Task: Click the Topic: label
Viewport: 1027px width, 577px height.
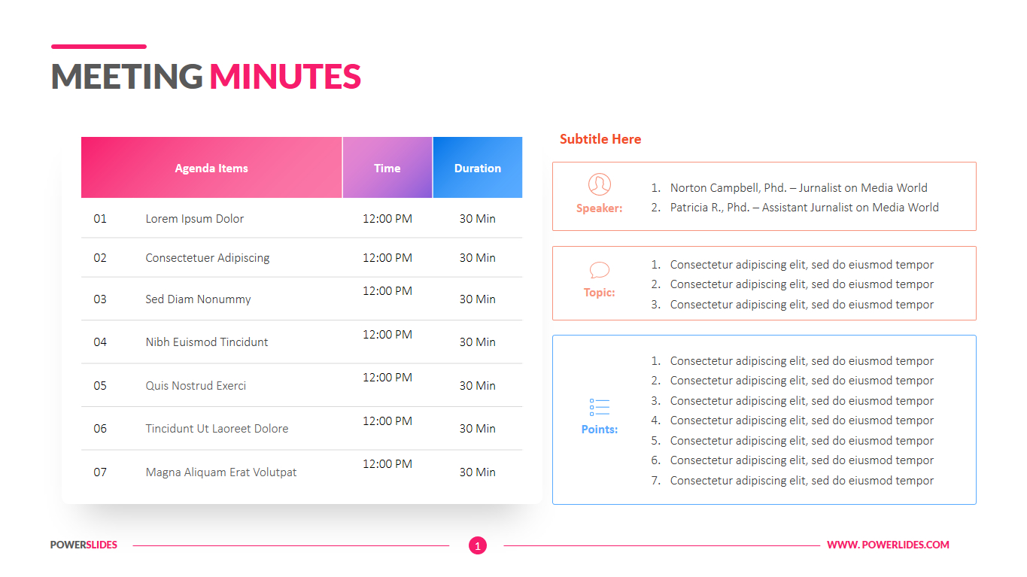Action: point(600,293)
